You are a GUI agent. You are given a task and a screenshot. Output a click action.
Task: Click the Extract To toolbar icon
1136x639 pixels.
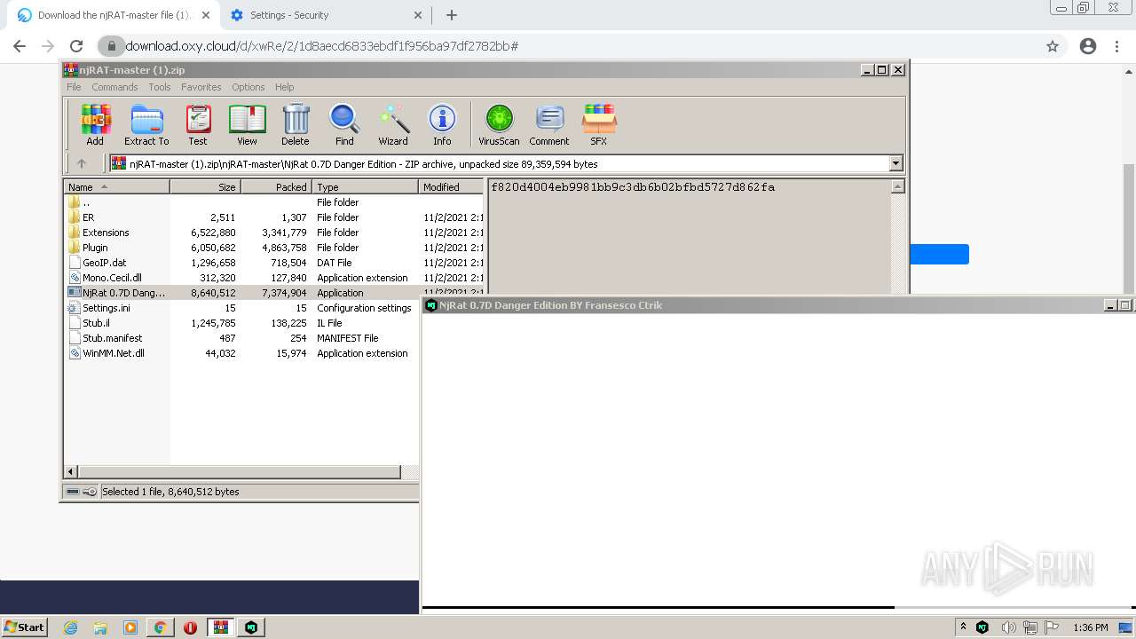146,124
